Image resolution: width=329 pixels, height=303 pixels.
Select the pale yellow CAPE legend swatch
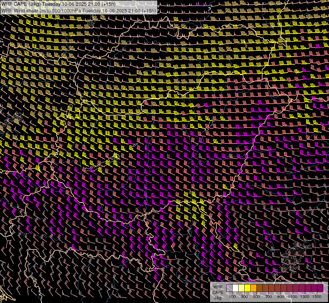point(242,288)
